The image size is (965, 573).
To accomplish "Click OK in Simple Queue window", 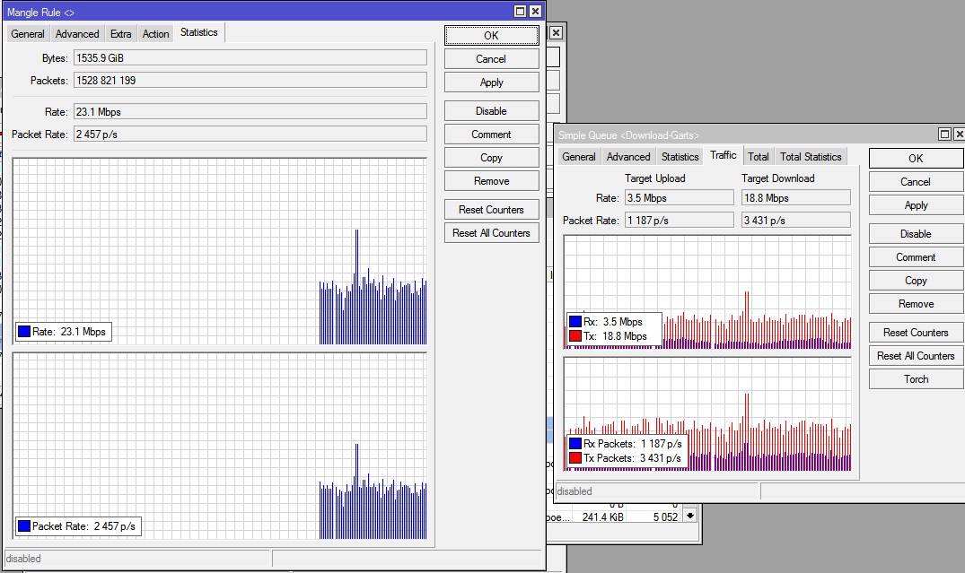I will tap(916, 159).
